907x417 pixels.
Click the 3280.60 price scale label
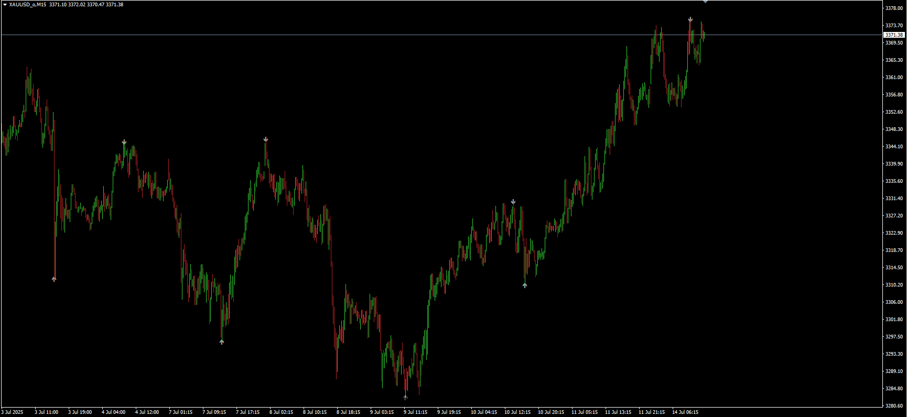pyautogui.click(x=894, y=405)
